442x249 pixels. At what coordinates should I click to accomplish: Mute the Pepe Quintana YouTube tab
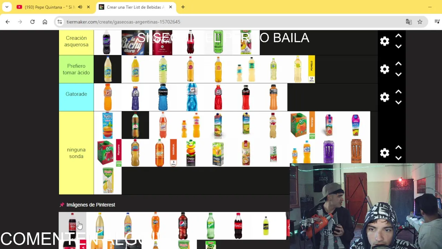click(80, 7)
